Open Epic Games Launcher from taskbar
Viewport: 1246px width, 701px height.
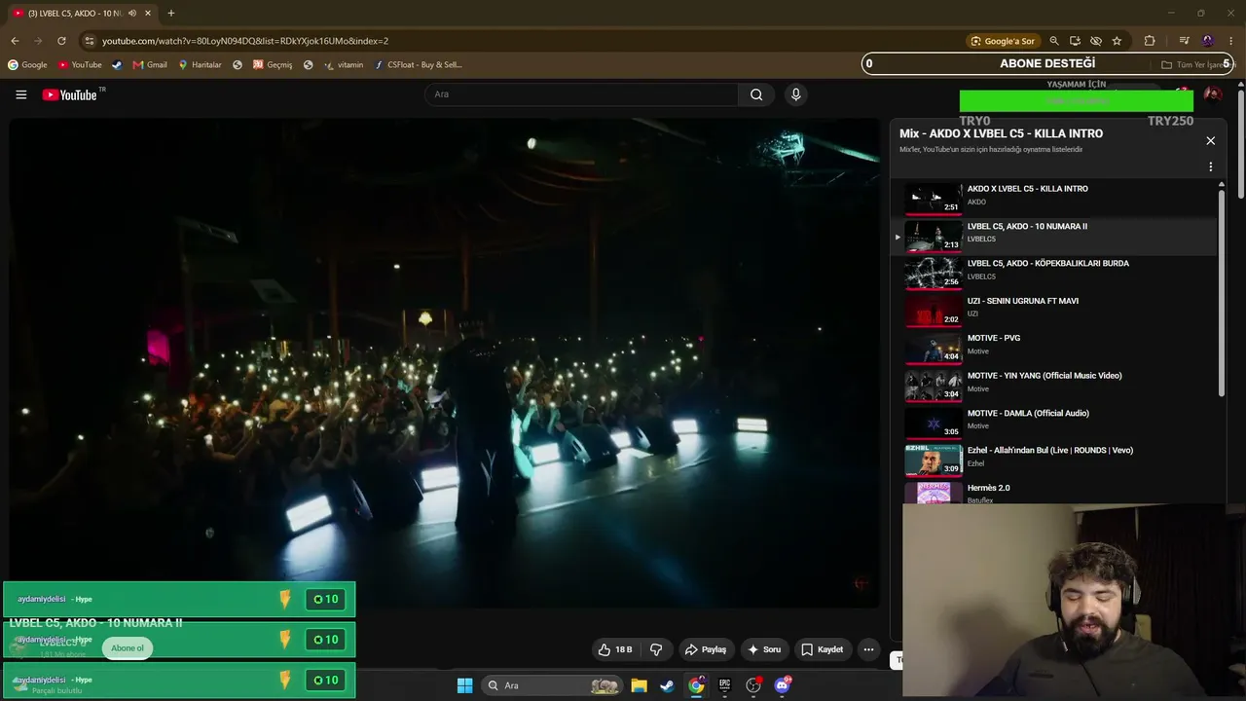724,685
